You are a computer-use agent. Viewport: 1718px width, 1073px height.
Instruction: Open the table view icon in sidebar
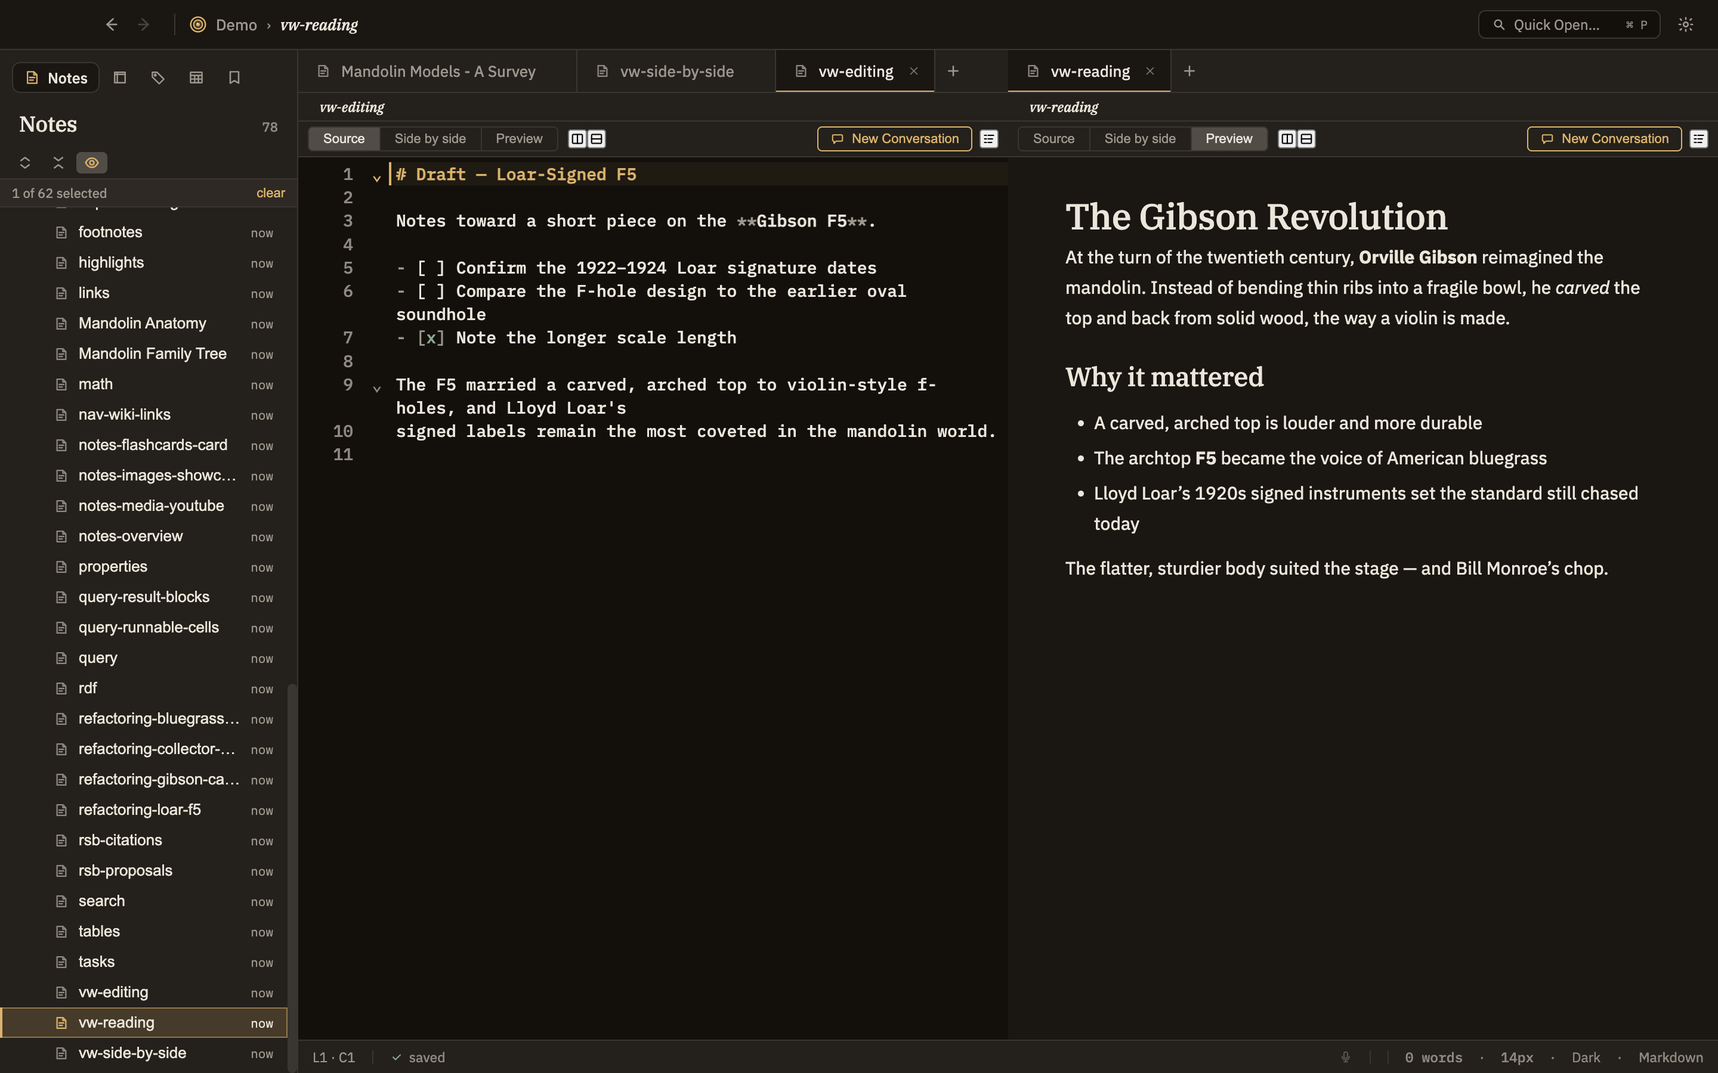tap(196, 77)
